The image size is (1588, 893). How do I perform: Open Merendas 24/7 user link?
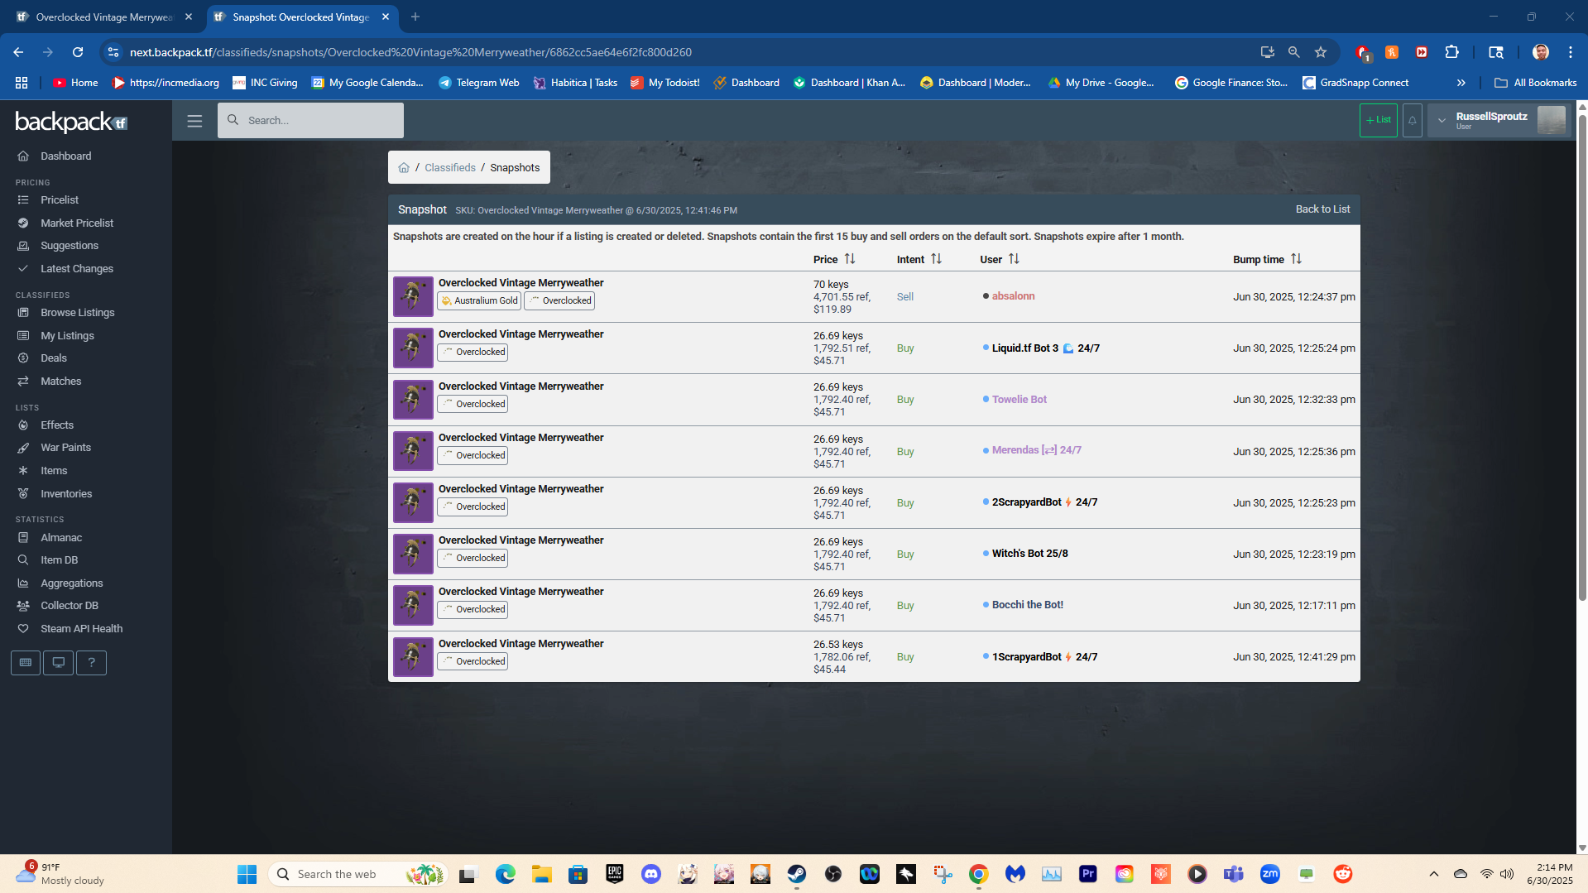point(1037,450)
